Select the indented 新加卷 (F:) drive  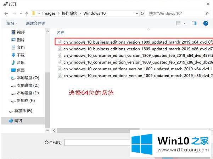click(x=23, y=101)
